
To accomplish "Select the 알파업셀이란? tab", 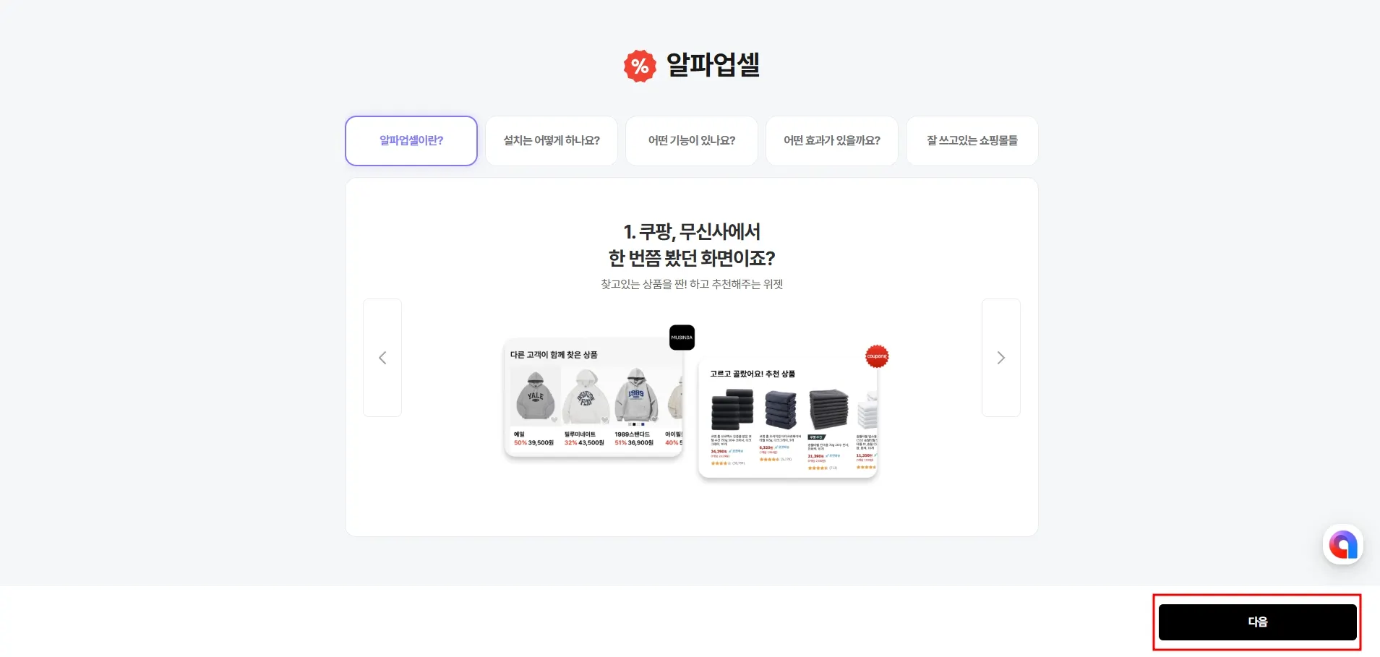I will [x=411, y=141].
